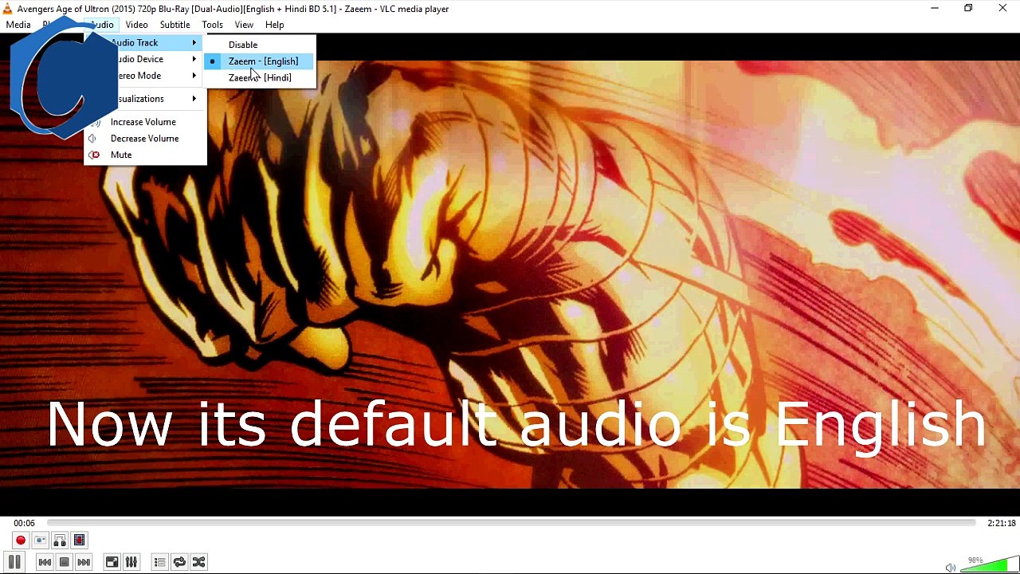Jump to previous media in playlist
Viewport: 1020px width, 574px height.
(x=45, y=562)
